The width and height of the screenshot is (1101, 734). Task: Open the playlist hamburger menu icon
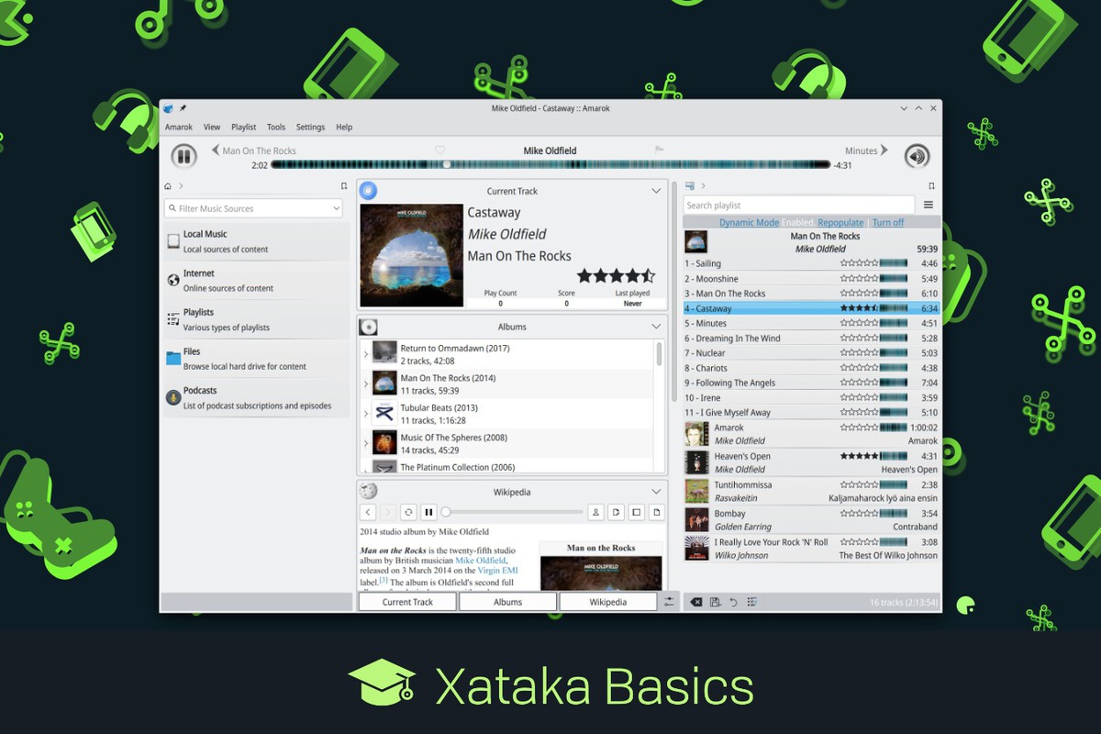pyautogui.click(x=929, y=206)
